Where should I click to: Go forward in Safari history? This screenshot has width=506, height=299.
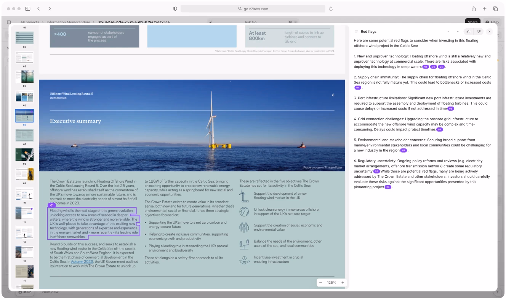point(50,9)
